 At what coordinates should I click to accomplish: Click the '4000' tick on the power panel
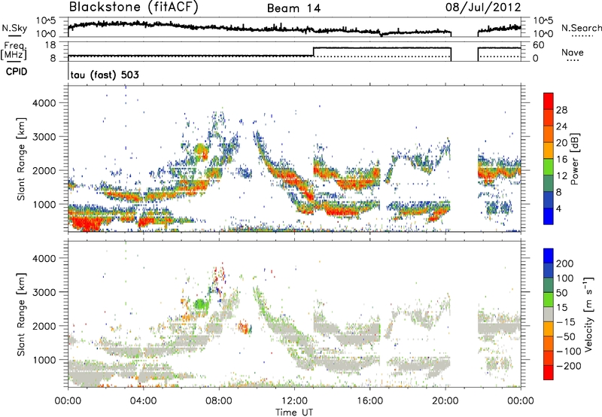pyautogui.click(x=44, y=103)
